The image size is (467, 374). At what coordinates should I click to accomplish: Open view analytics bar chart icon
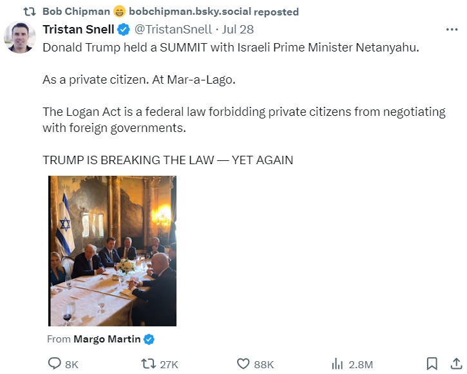(x=337, y=364)
